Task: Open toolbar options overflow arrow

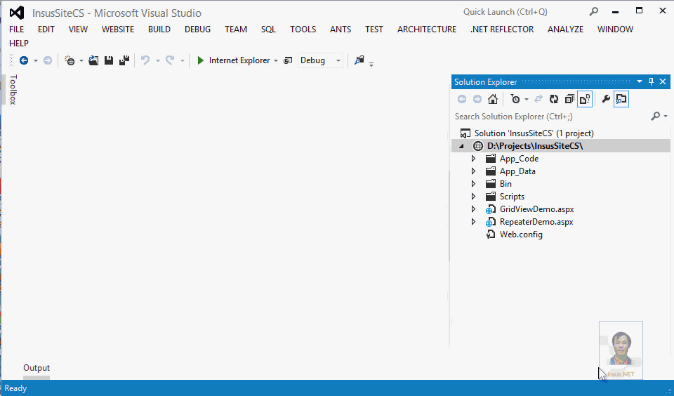Action: pos(371,64)
